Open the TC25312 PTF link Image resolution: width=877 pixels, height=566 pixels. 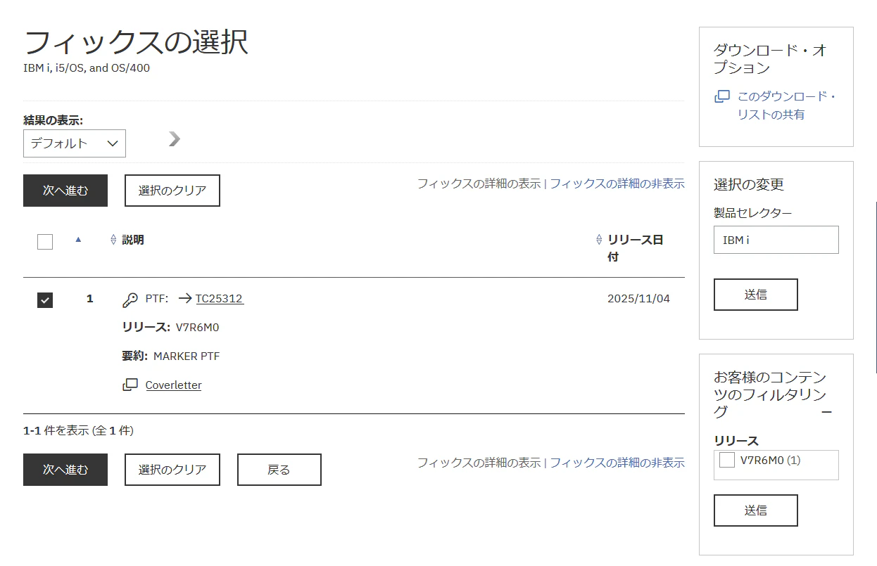[x=220, y=299]
